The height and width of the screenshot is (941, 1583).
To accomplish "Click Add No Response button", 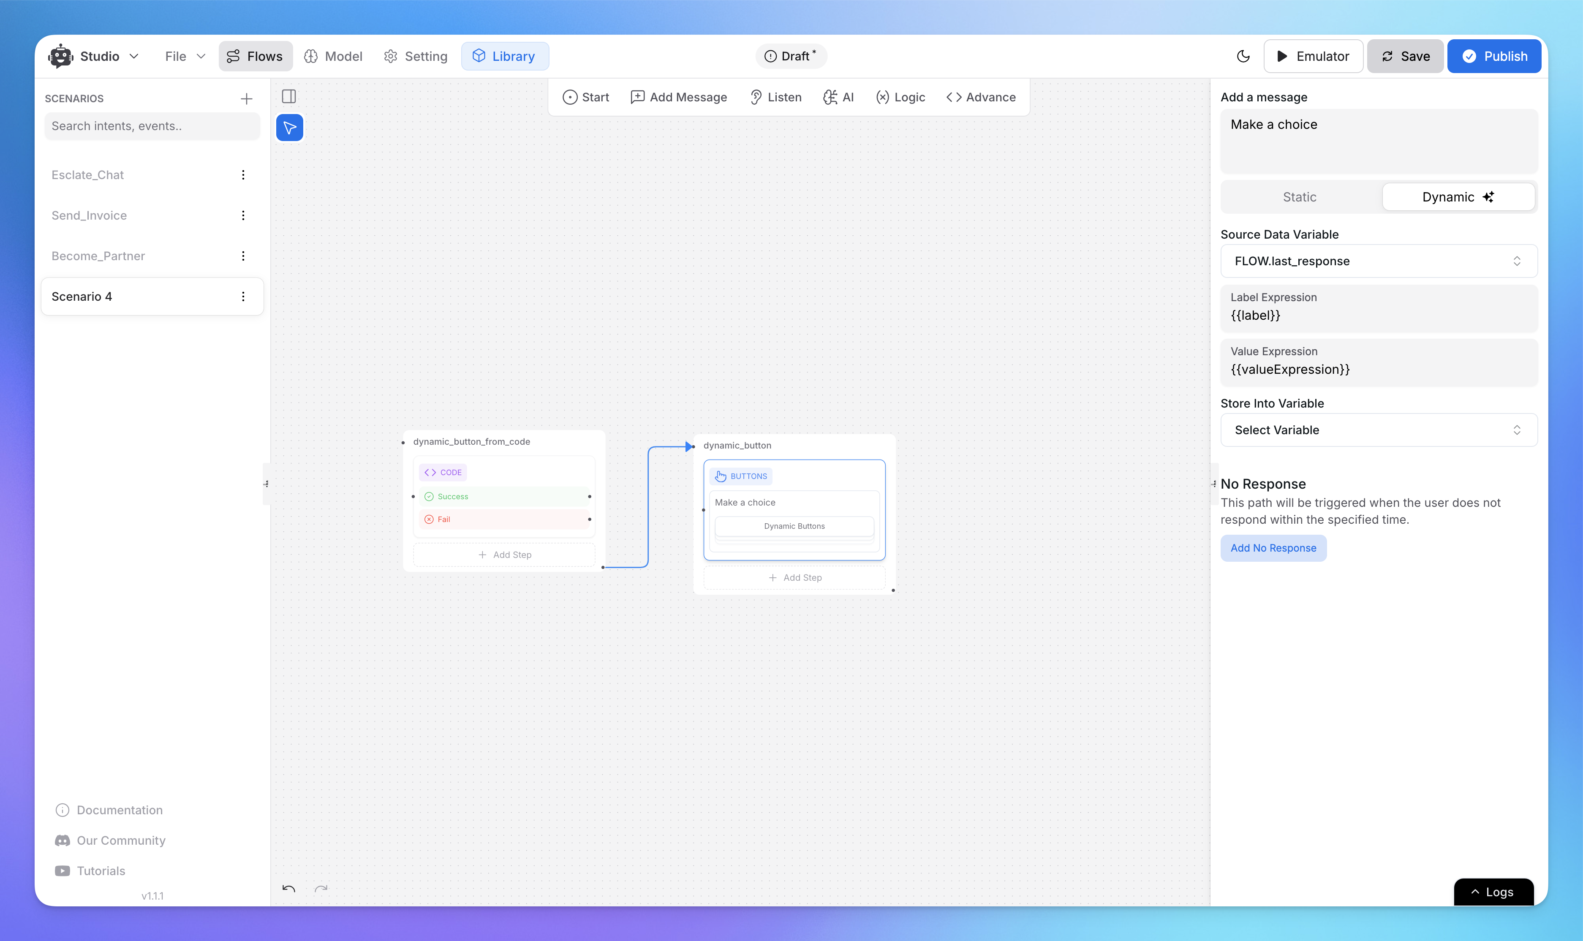I will tap(1273, 548).
